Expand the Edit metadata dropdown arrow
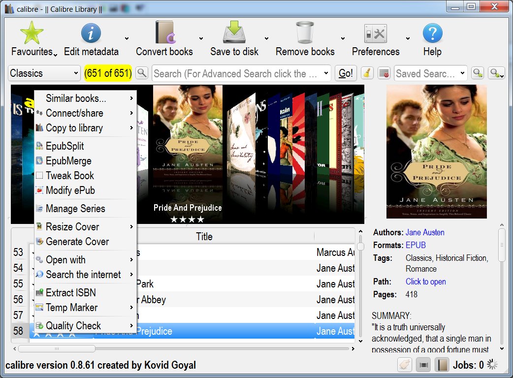The width and height of the screenshot is (513, 378). (x=127, y=38)
